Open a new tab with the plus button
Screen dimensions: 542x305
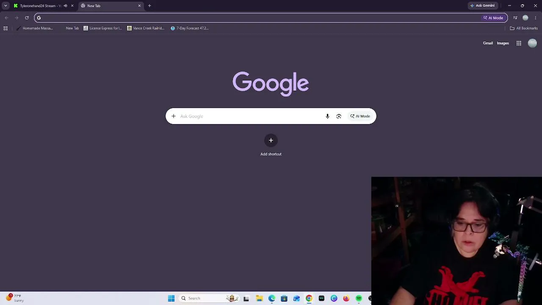pos(149,6)
